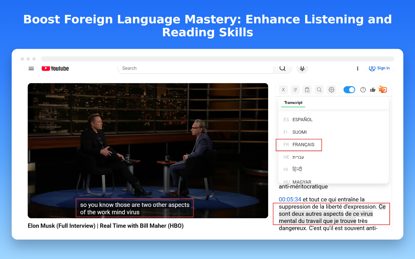
Task: Click the English subtitle caption
Action: click(x=135, y=208)
